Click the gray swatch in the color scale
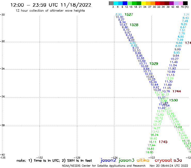 click(111, 3)
